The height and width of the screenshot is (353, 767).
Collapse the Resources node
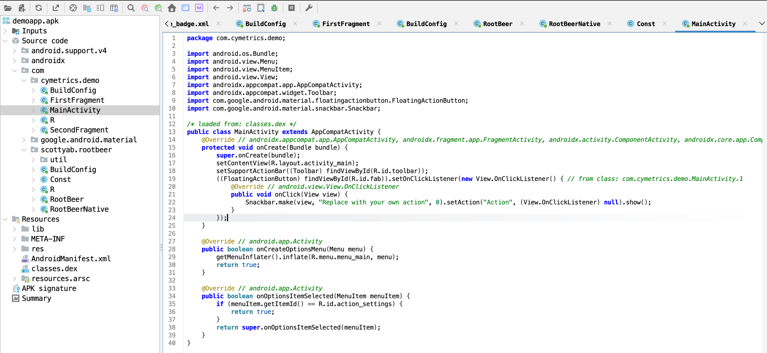[x=5, y=219]
